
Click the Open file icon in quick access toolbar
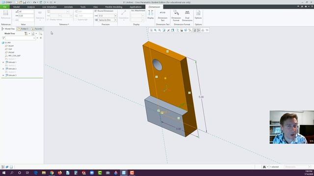click(x=20, y=2)
